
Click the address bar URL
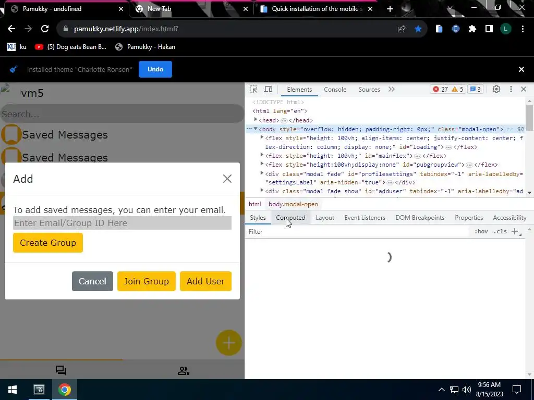[126, 29]
